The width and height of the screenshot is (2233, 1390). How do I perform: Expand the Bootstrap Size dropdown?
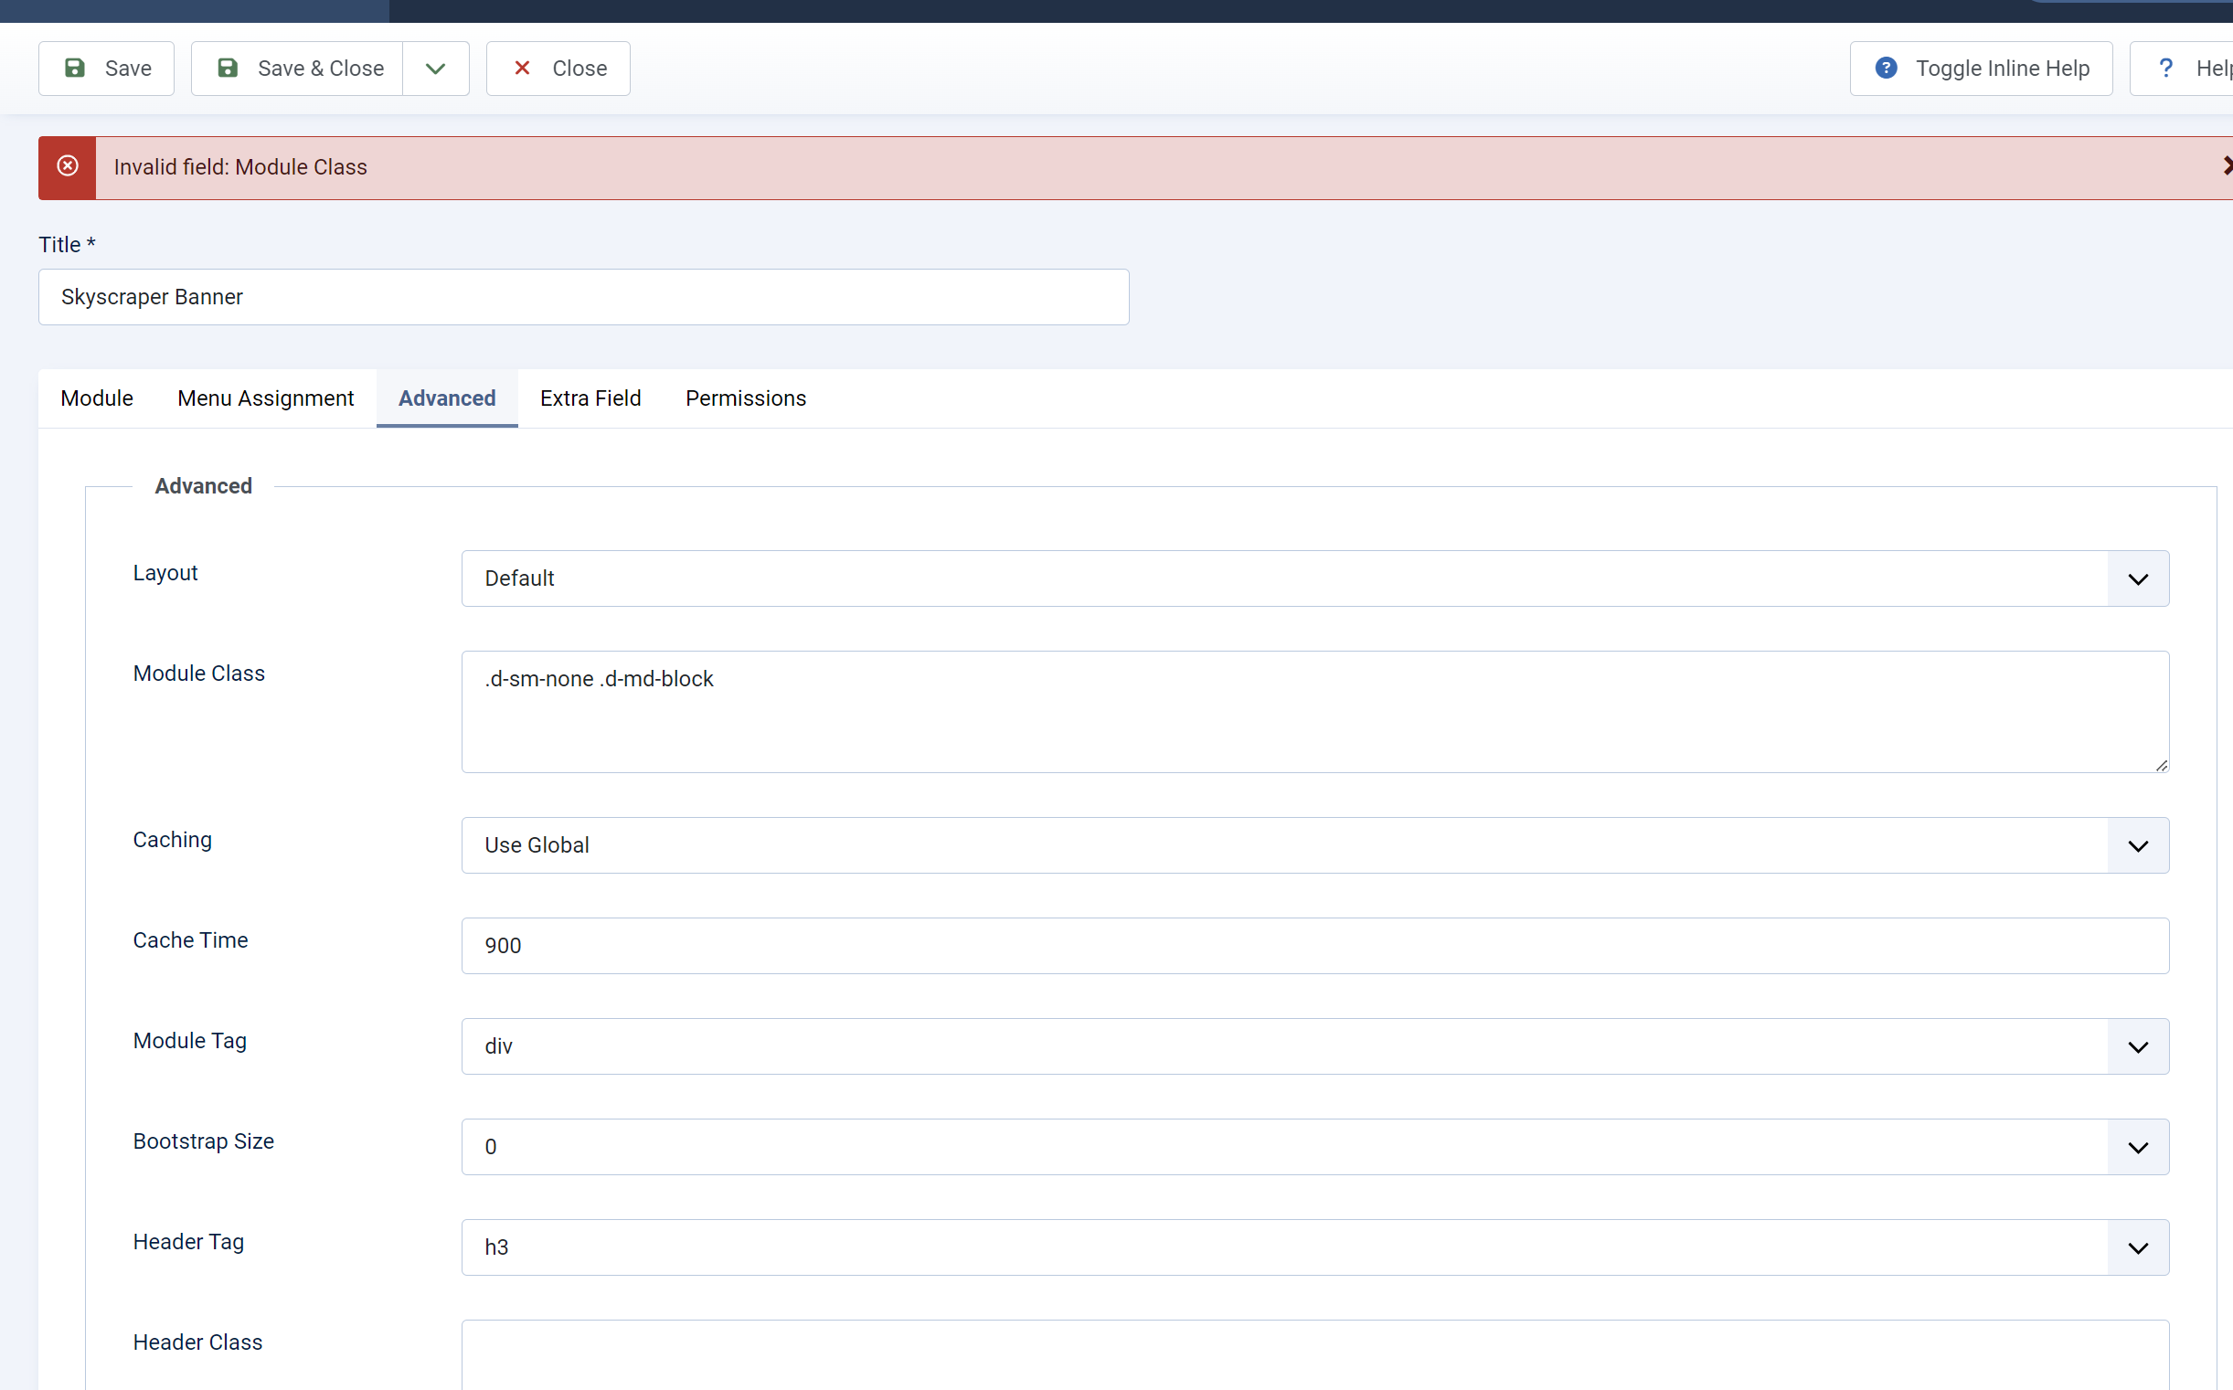(1314, 1146)
